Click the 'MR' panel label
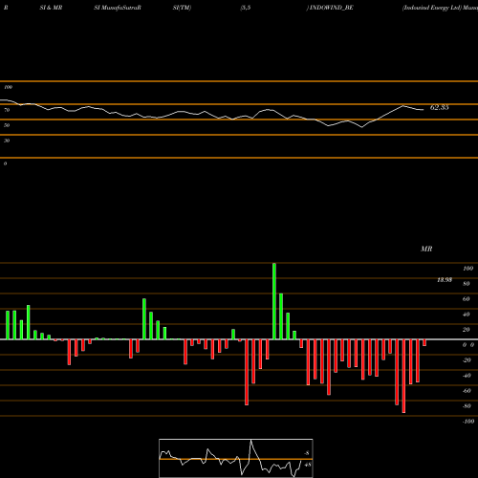The width and height of the screenshot is (478, 478). click(426, 249)
